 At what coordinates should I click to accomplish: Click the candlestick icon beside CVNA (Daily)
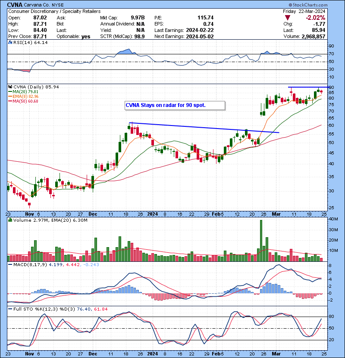pos(10,87)
